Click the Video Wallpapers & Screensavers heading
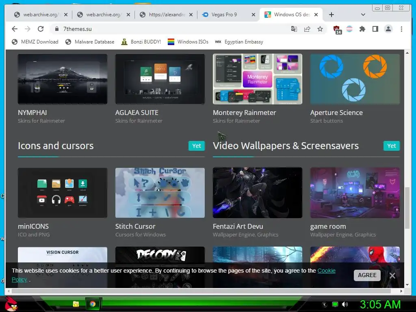This screenshot has width=416, height=312. pyautogui.click(x=286, y=146)
